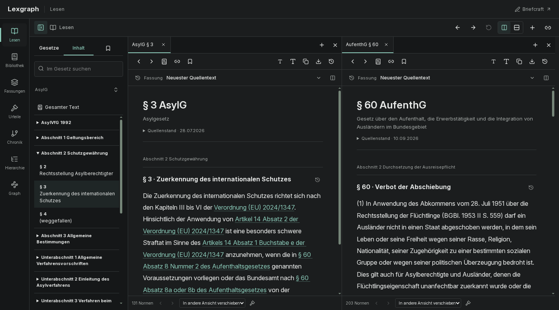Collapse Abschnitt 2 Schutzgewährung section
Viewport: 559px width, 310px height.
pos(76,153)
